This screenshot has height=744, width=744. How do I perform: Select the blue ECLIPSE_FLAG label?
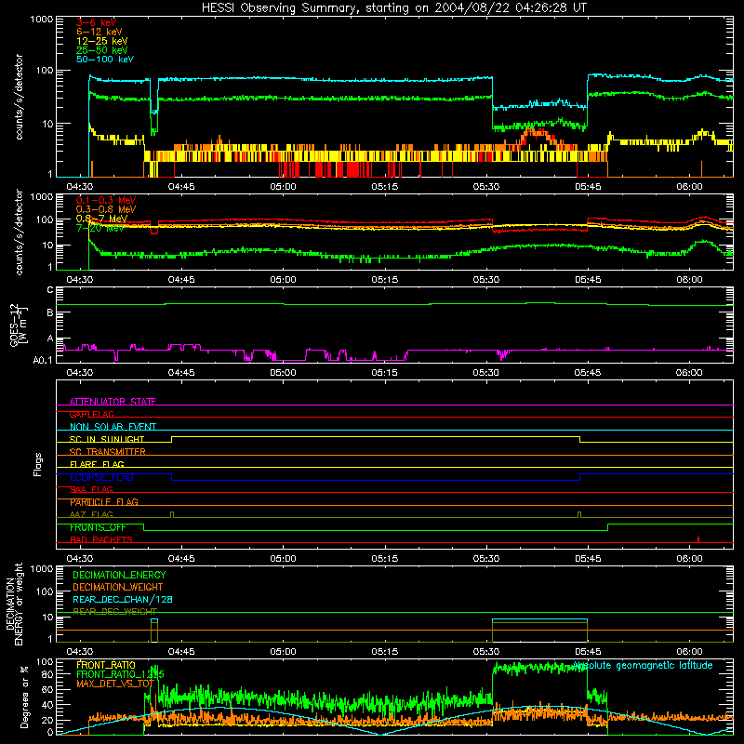[101, 477]
